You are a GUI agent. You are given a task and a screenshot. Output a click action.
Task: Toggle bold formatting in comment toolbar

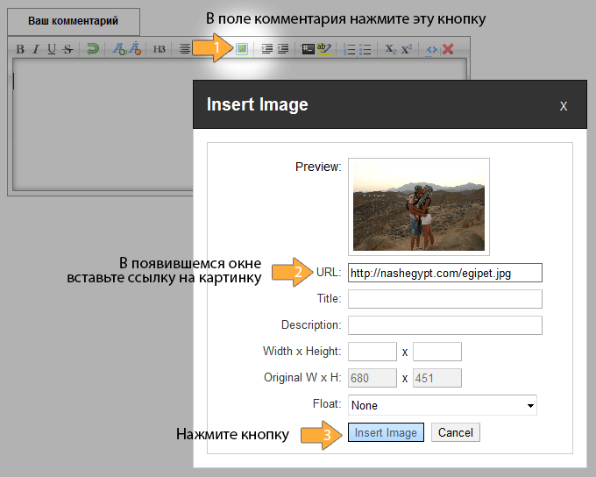pos(20,49)
